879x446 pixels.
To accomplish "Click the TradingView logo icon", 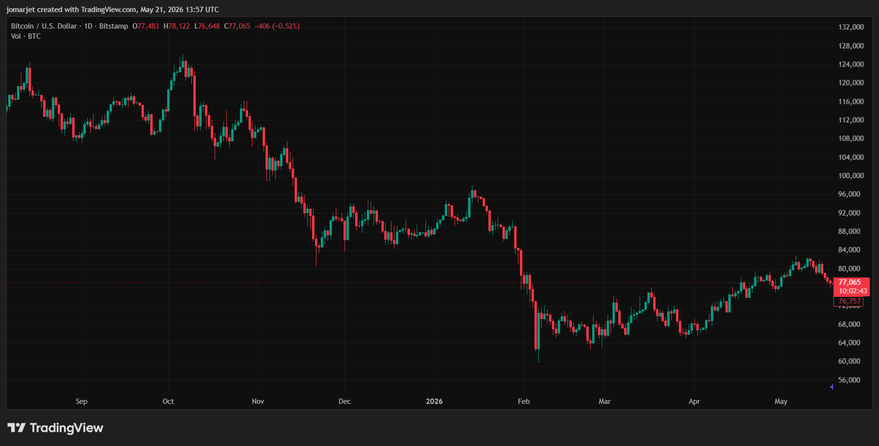I will (16, 428).
